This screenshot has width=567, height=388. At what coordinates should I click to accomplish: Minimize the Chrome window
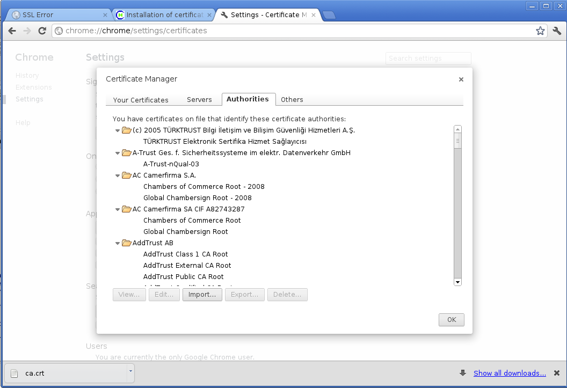(532, 6)
